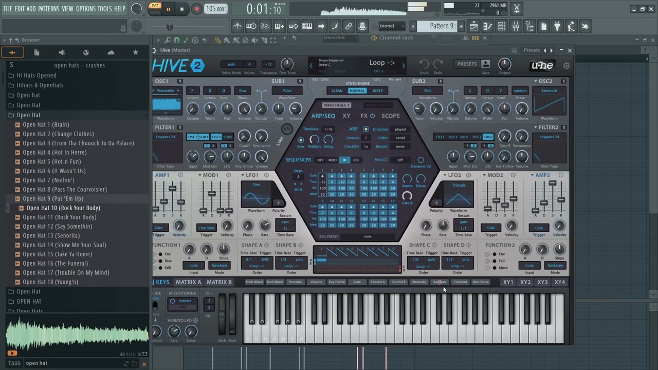Switch to the XY tab in Hive
The width and height of the screenshot is (658, 370).
(x=346, y=116)
